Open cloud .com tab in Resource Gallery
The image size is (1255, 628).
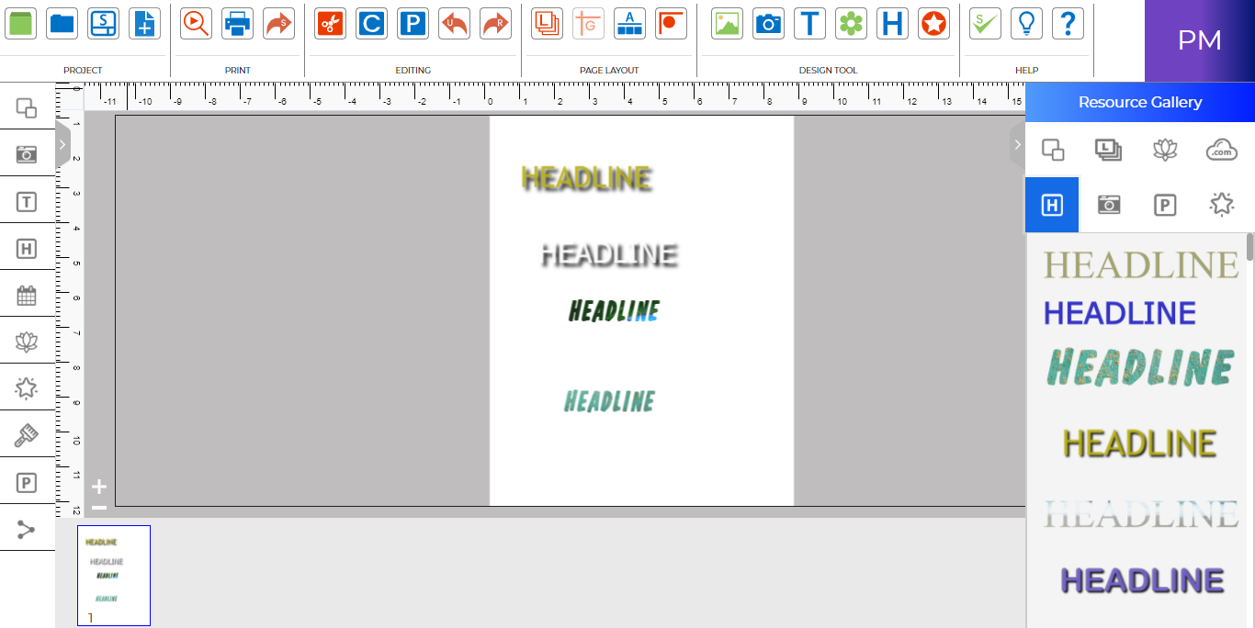[1221, 150]
